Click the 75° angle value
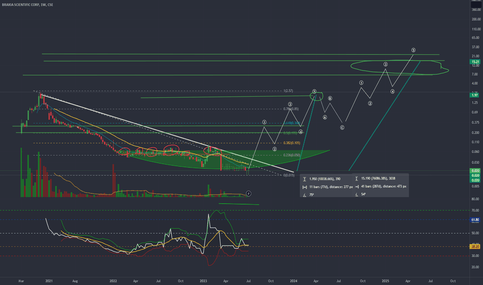 tap(311, 195)
